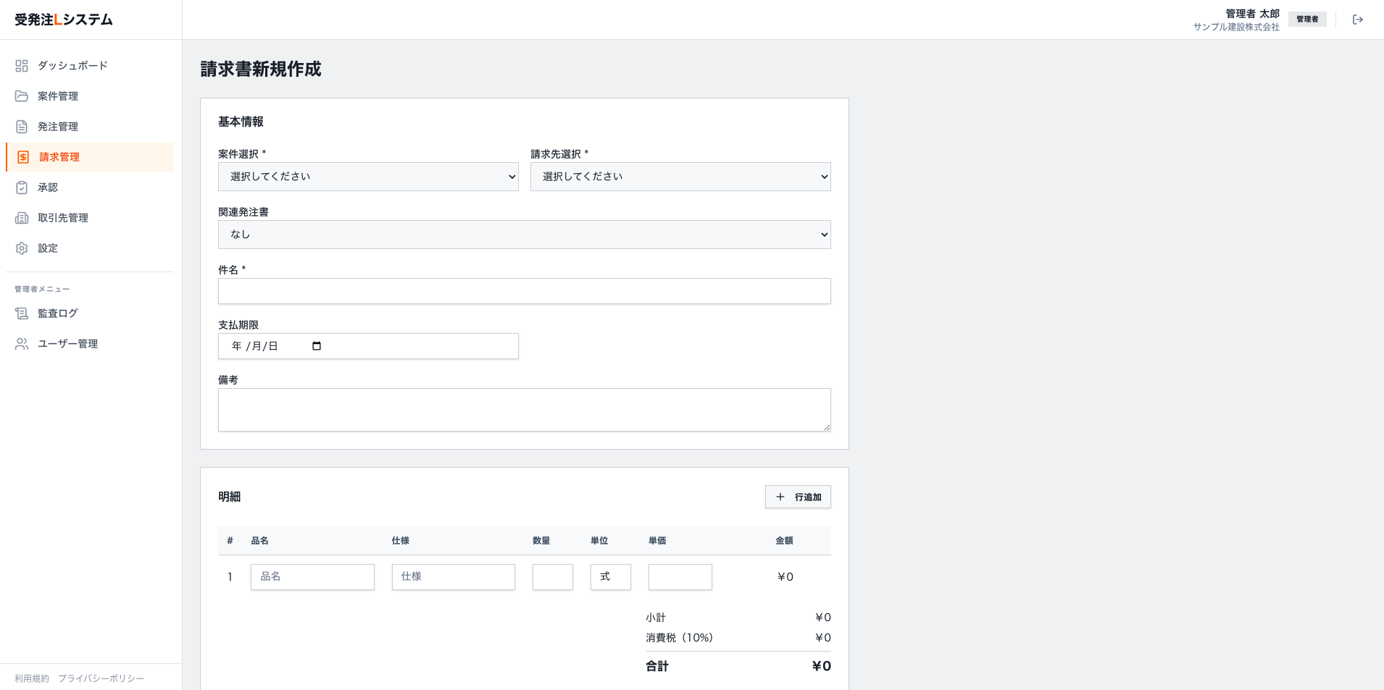Open 発注管理 in the sidebar

[89, 127]
